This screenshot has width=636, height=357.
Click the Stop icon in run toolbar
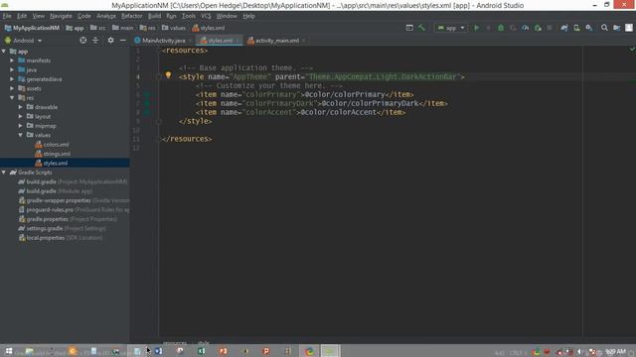tap(550, 28)
